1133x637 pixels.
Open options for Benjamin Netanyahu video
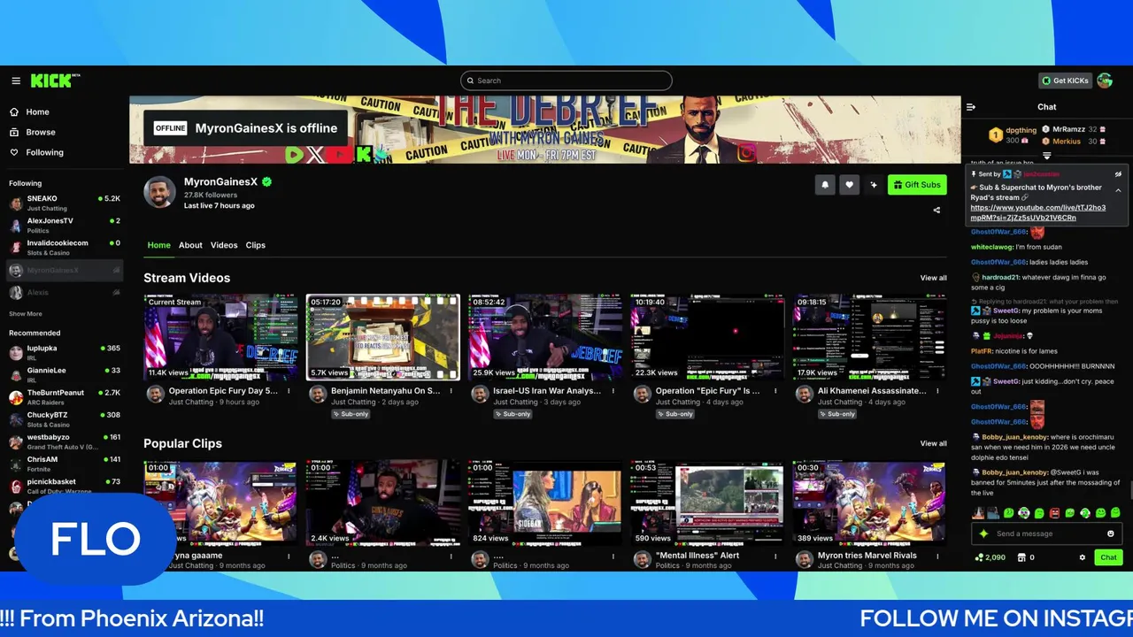coord(451,390)
